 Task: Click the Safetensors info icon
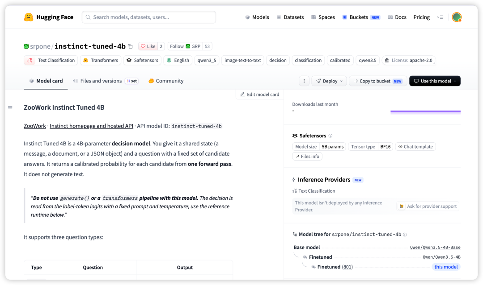click(330, 136)
